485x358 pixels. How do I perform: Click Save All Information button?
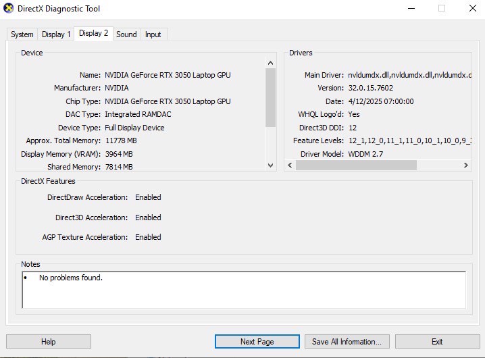(347, 342)
